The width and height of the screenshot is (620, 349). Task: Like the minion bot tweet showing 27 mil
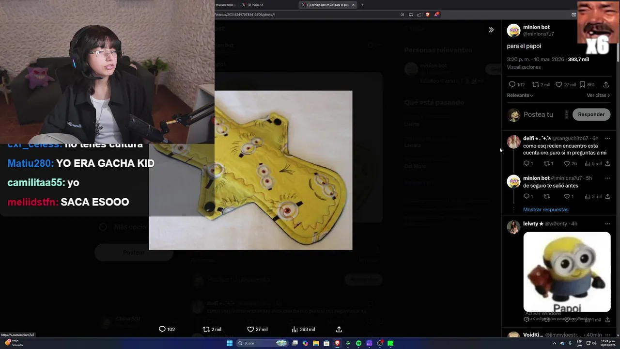[x=558, y=84]
